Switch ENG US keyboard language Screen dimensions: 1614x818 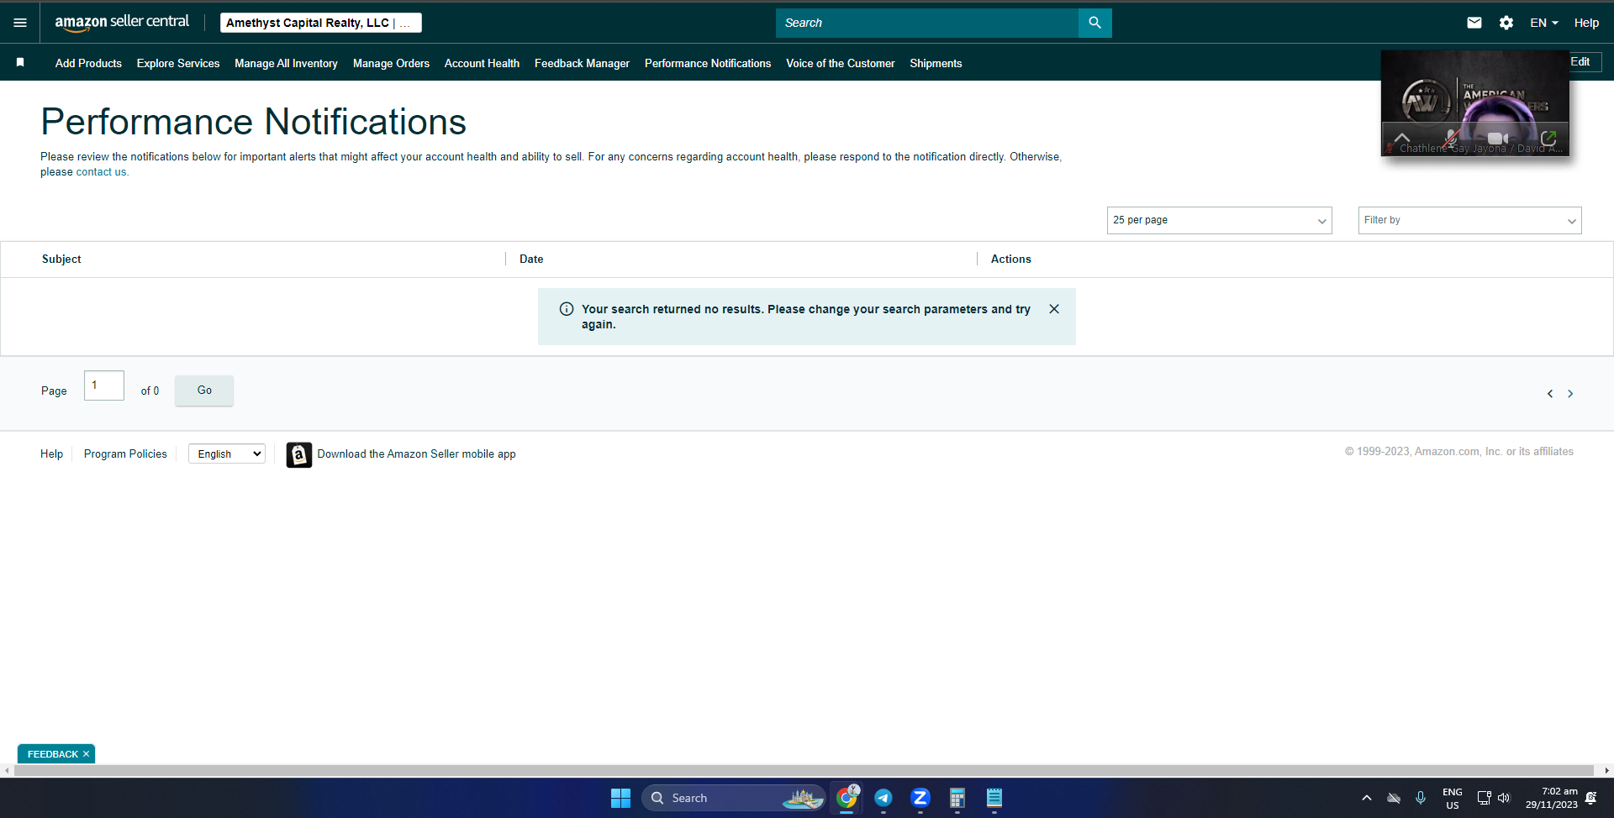1452,798
